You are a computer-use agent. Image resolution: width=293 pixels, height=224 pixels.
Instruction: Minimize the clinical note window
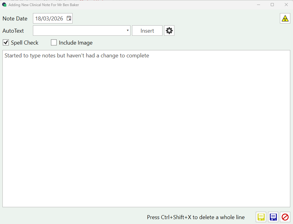(259, 5)
